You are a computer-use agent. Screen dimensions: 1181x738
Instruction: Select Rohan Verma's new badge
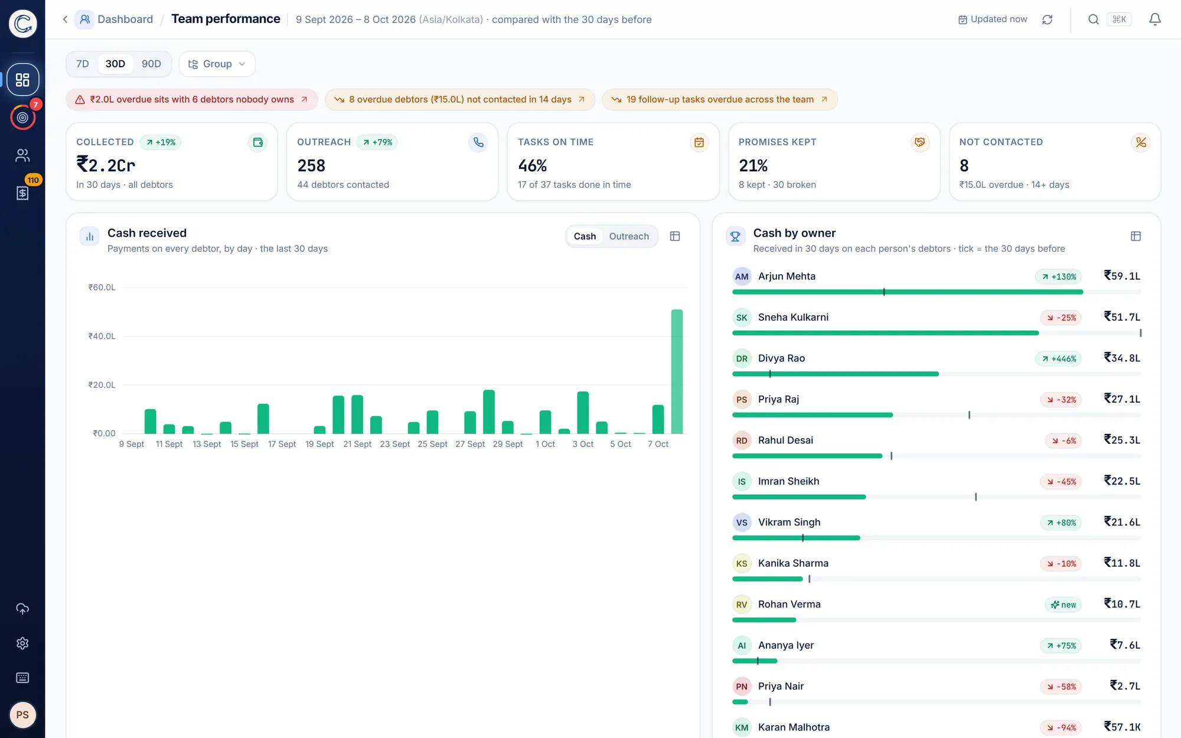[1063, 605]
